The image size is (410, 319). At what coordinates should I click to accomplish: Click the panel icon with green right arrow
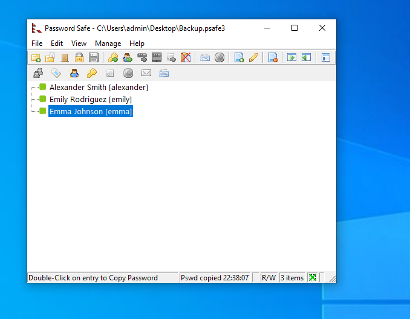[x=292, y=57]
